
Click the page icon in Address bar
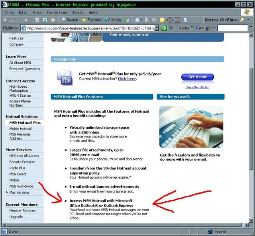point(24,28)
